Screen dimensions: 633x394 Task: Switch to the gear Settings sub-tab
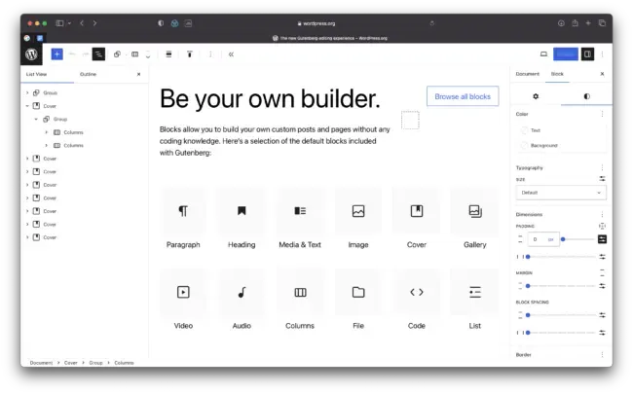pos(536,96)
